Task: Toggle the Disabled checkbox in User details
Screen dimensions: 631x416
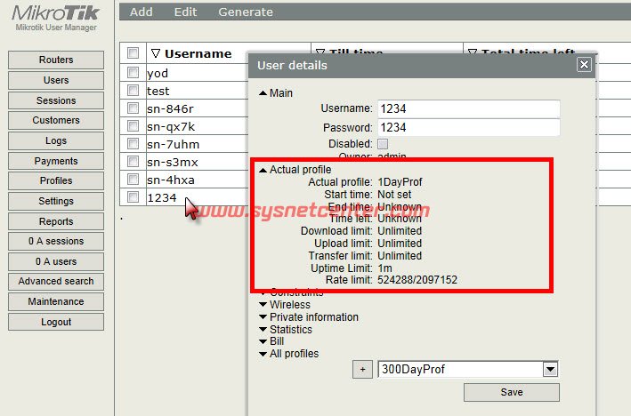Action: (x=383, y=144)
